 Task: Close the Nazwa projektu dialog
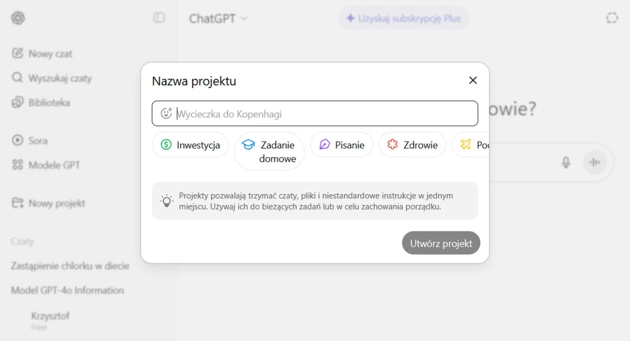tap(473, 80)
